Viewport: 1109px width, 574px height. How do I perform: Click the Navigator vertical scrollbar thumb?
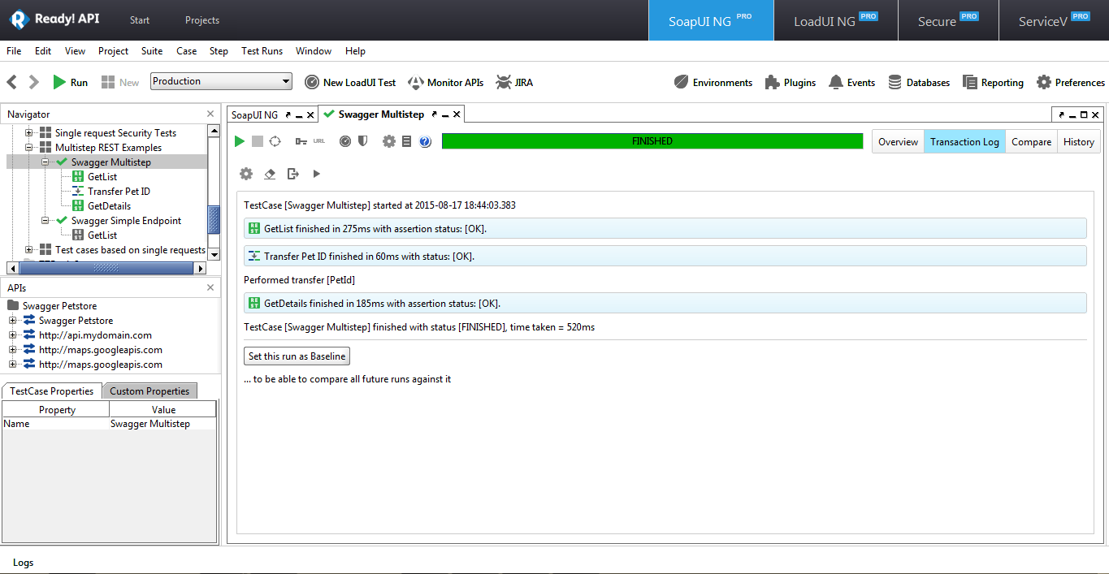(x=214, y=219)
